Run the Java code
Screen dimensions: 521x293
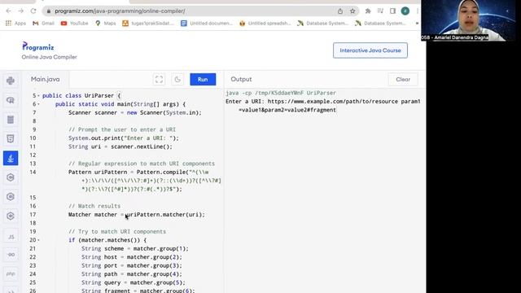[203, 80]
